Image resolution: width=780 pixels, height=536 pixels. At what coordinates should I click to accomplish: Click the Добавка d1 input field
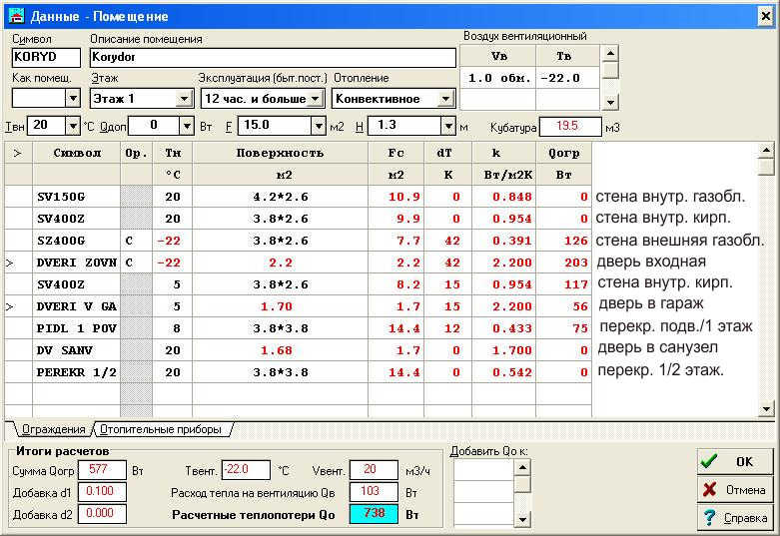pos(104,491)
